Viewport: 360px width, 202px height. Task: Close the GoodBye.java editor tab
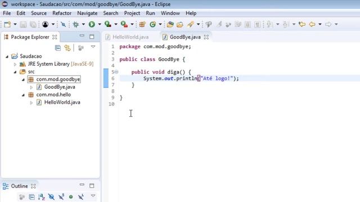(x=206, y=37)
